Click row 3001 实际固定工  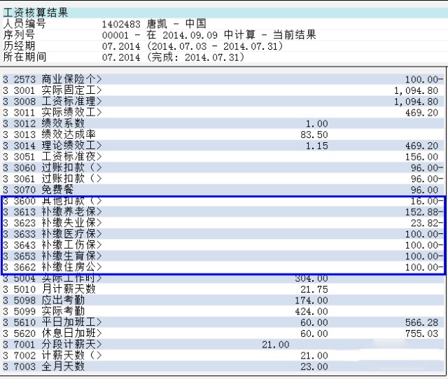point(71,90)
